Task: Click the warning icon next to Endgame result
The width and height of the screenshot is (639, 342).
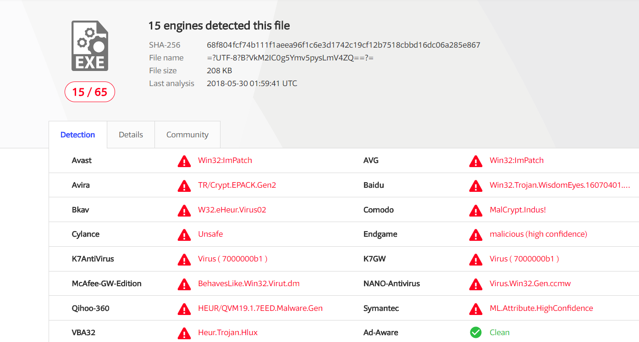Action: point(476,235)
